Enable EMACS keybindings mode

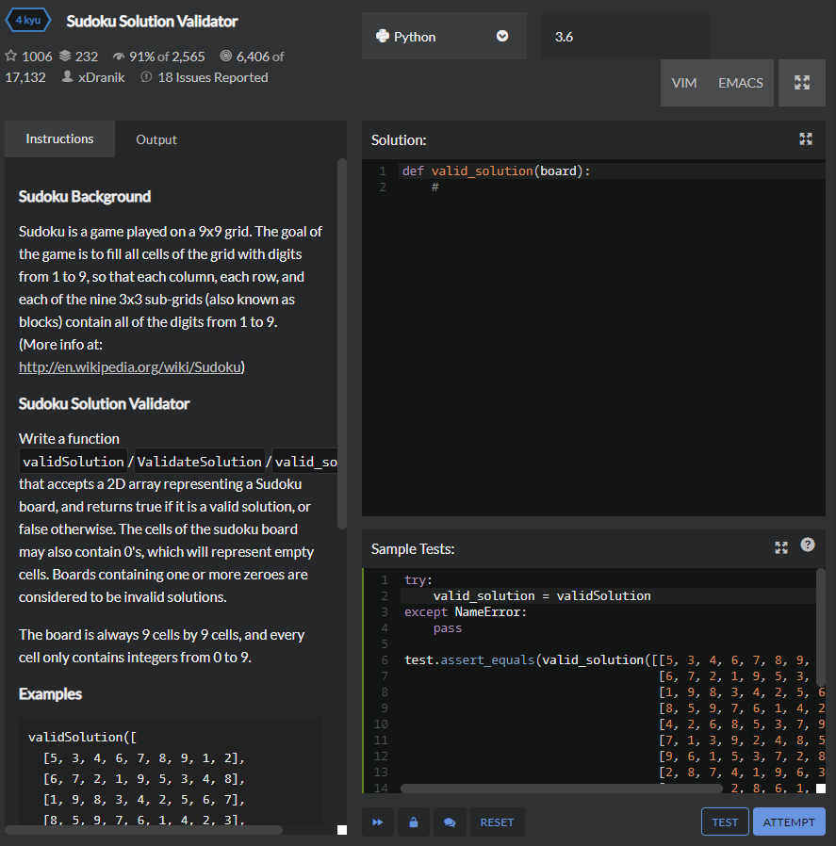click(x=740, y=83)
